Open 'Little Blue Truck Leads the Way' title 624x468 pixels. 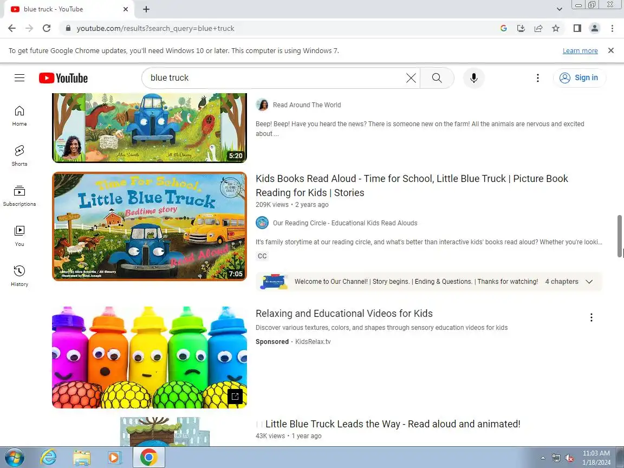pos(393,424)
